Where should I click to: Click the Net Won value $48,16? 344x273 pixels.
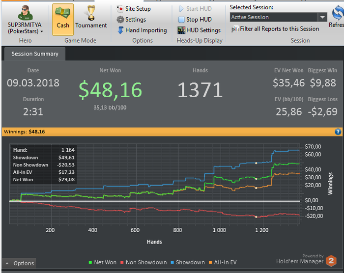click(111, 90)
